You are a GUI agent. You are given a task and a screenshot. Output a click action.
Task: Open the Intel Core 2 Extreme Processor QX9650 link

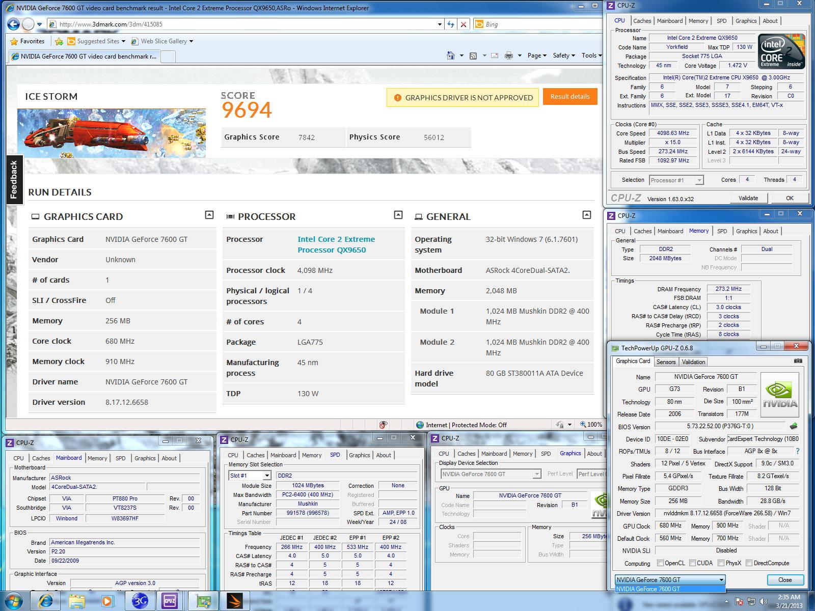(336, 244)
